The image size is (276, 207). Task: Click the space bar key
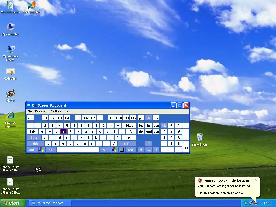78,150
